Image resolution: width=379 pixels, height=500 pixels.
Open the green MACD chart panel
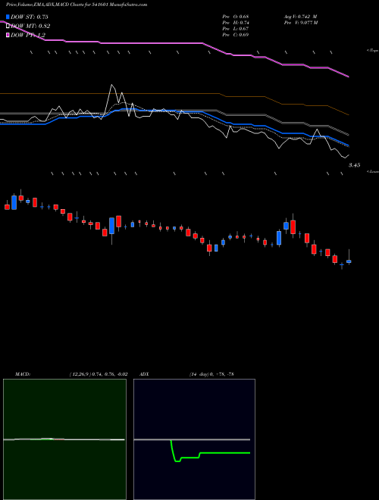[x=64, y=439]
